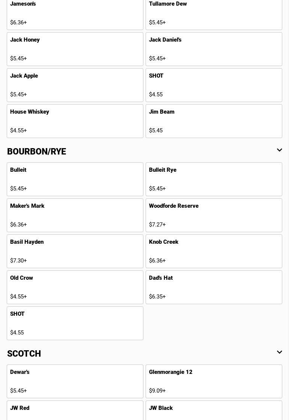Select the Jim Beam card

[x=214, y=121]
